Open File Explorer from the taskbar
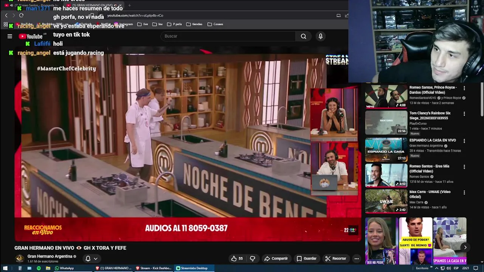 48,268
